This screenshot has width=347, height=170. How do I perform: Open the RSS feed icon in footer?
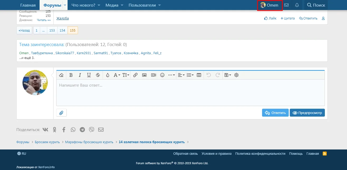click(x=325, y=154)
